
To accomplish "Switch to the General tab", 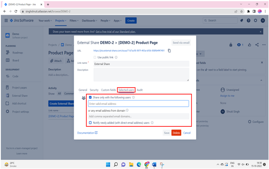I will tap(83, 90).
